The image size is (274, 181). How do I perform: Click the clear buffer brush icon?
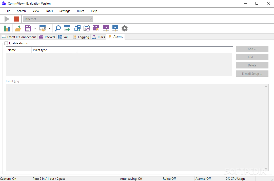43,28
